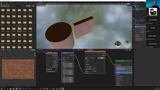
Task: Open the Options button in 3D viewport
Action: (129, 5)
